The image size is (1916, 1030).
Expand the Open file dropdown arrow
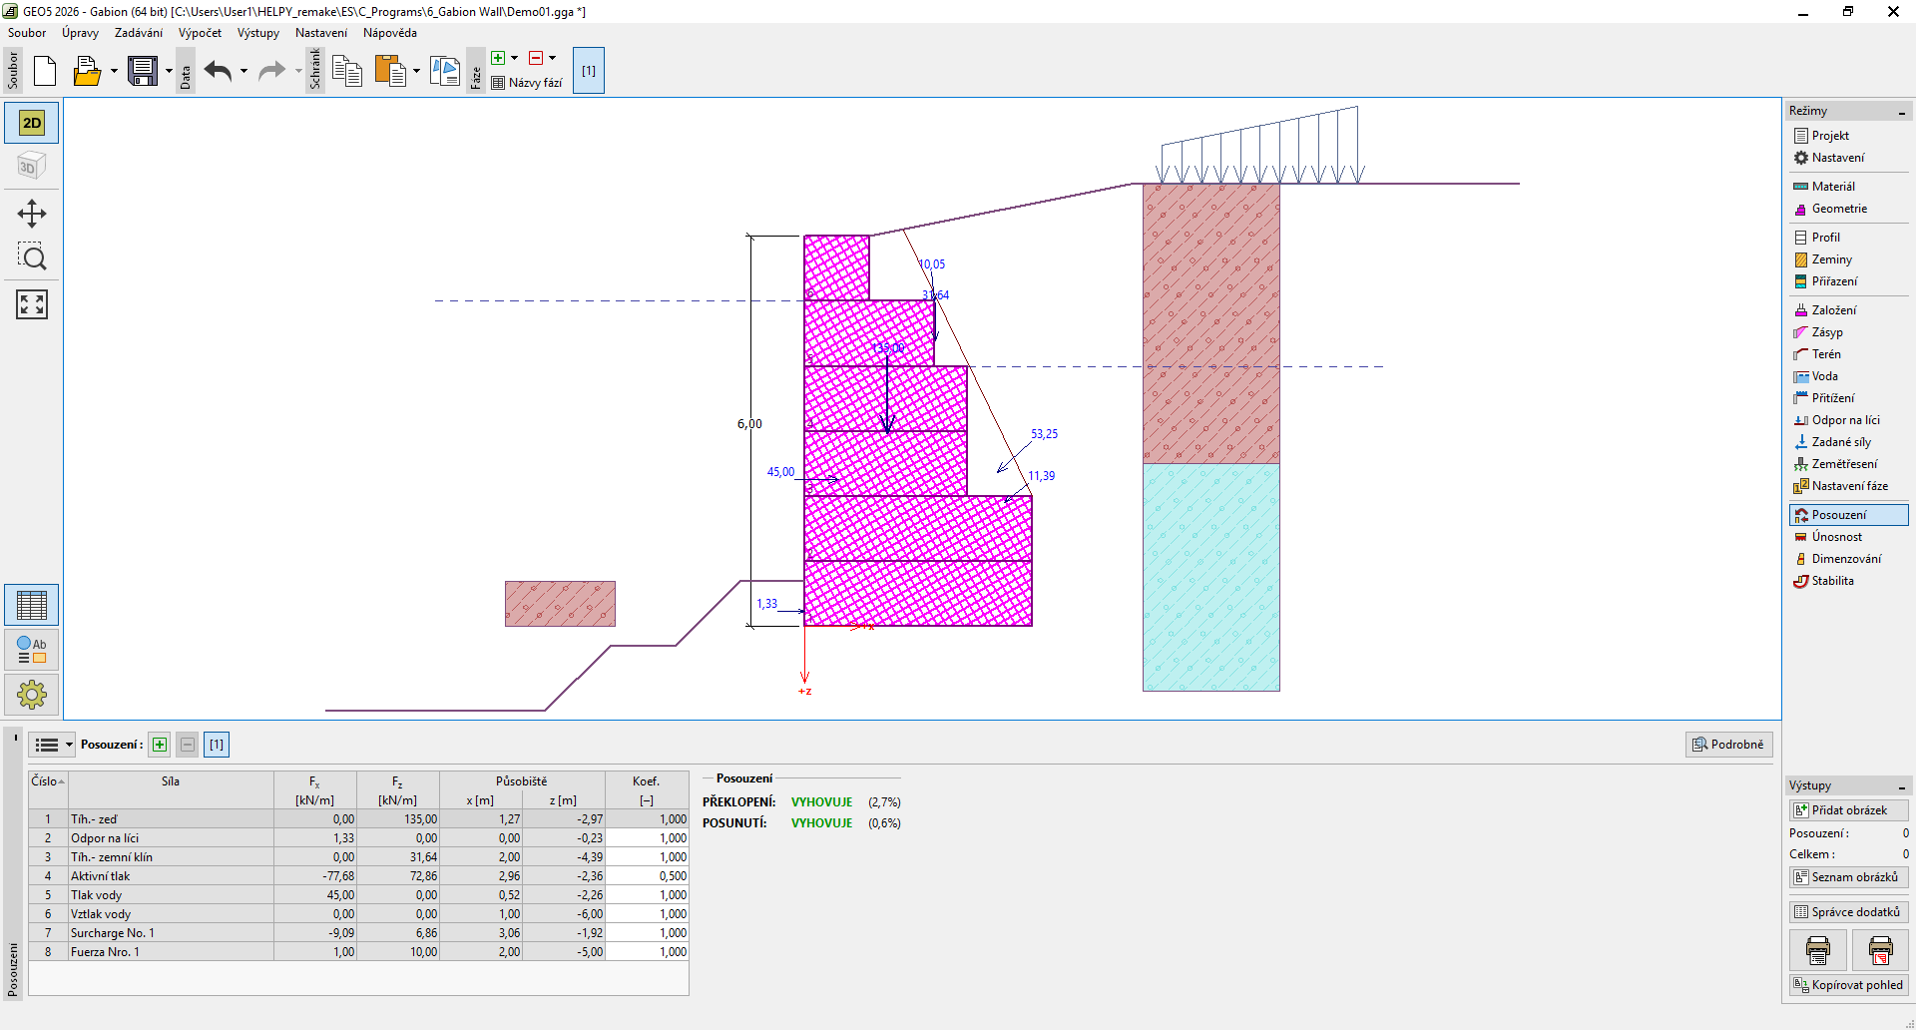(x=114, y=71)
